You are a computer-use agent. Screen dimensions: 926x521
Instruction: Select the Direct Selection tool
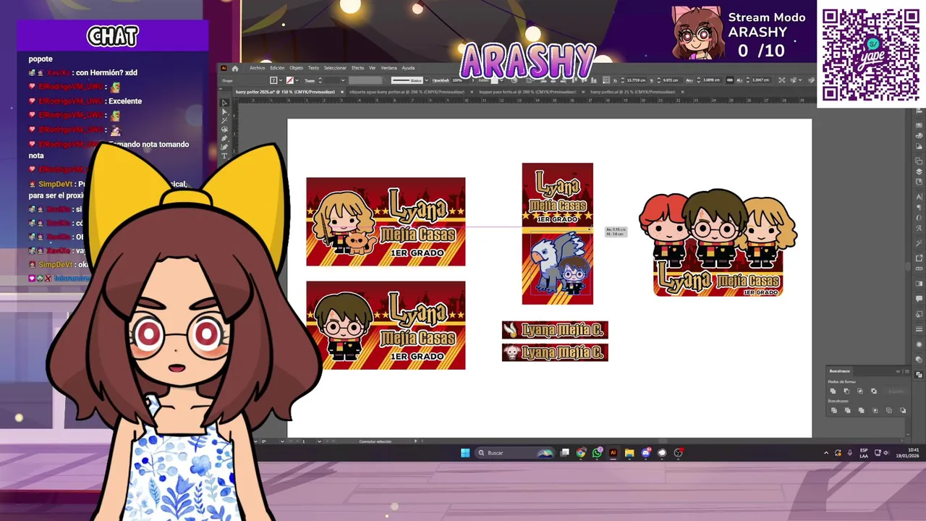point(224,112)
